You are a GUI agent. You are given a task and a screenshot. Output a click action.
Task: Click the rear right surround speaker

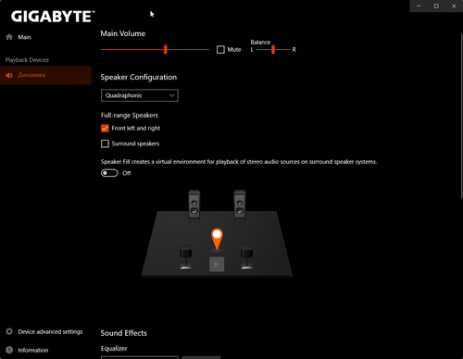pyautogui.click(x=246, y=257)
